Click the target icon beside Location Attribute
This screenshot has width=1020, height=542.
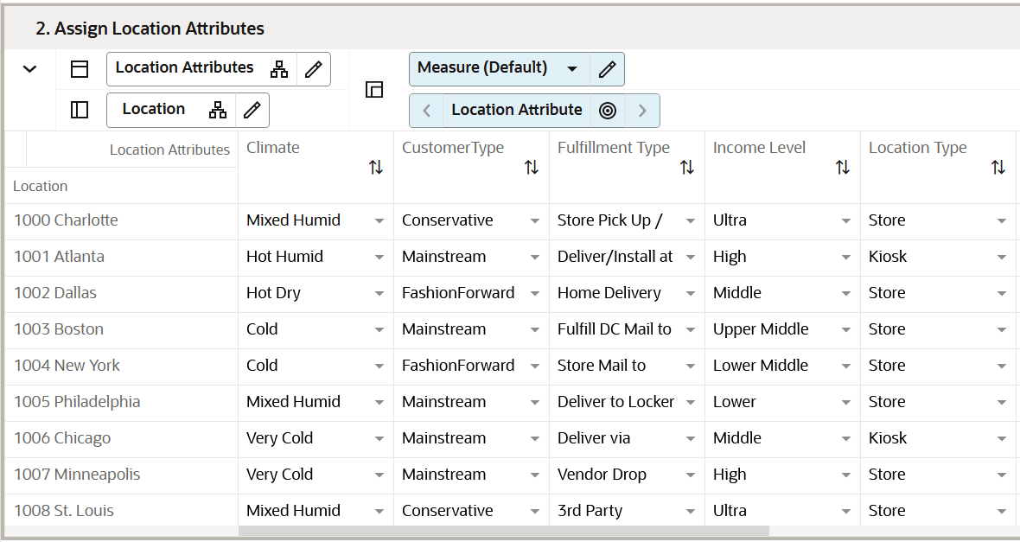(608, 110)
